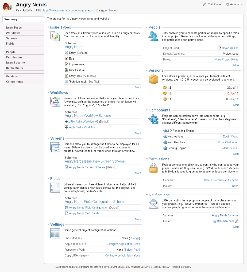247x272 pixels.
Task: Collapse the Fields section
Action: pos(48,179)
